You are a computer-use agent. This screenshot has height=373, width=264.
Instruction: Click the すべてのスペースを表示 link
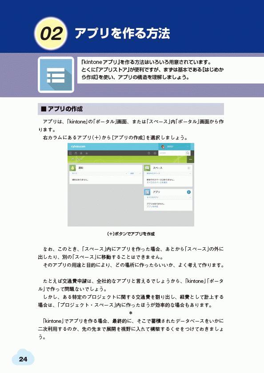pyautogui.click(x=157, y=183)
